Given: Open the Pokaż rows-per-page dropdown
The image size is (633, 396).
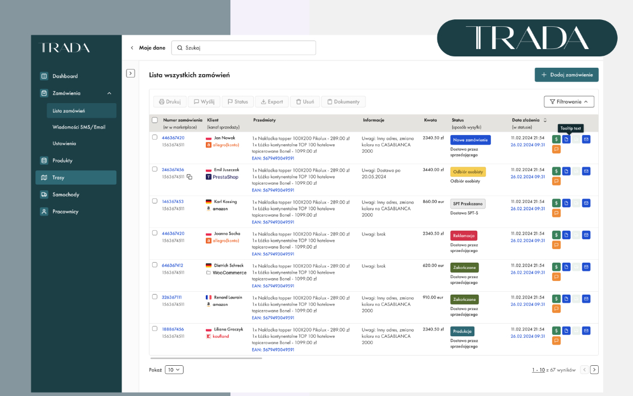Looking at the screenshot, I should click(x=174, y=369).
